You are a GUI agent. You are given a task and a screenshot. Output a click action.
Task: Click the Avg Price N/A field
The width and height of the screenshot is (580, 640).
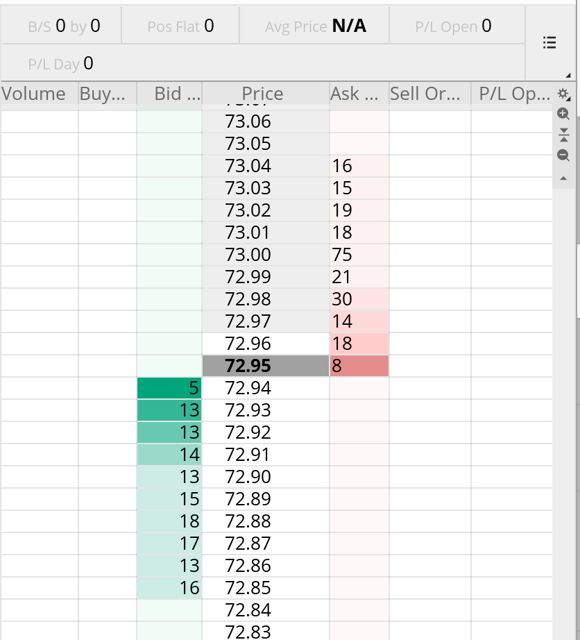pos(314,26)
